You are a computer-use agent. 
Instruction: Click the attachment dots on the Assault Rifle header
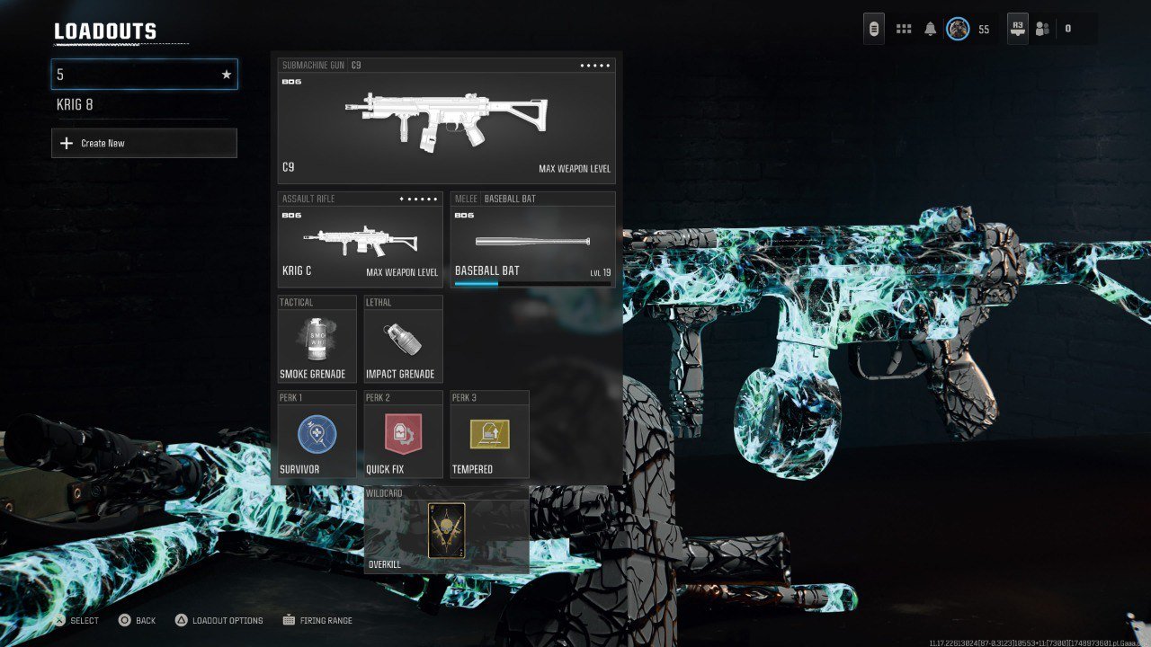[x=419, y=199]
